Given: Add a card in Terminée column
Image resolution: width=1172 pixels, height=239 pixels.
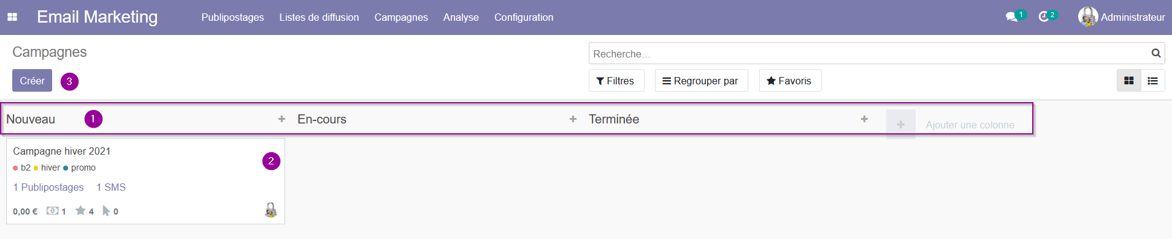Looking at the screenshot, I should (x=864, y=119).
